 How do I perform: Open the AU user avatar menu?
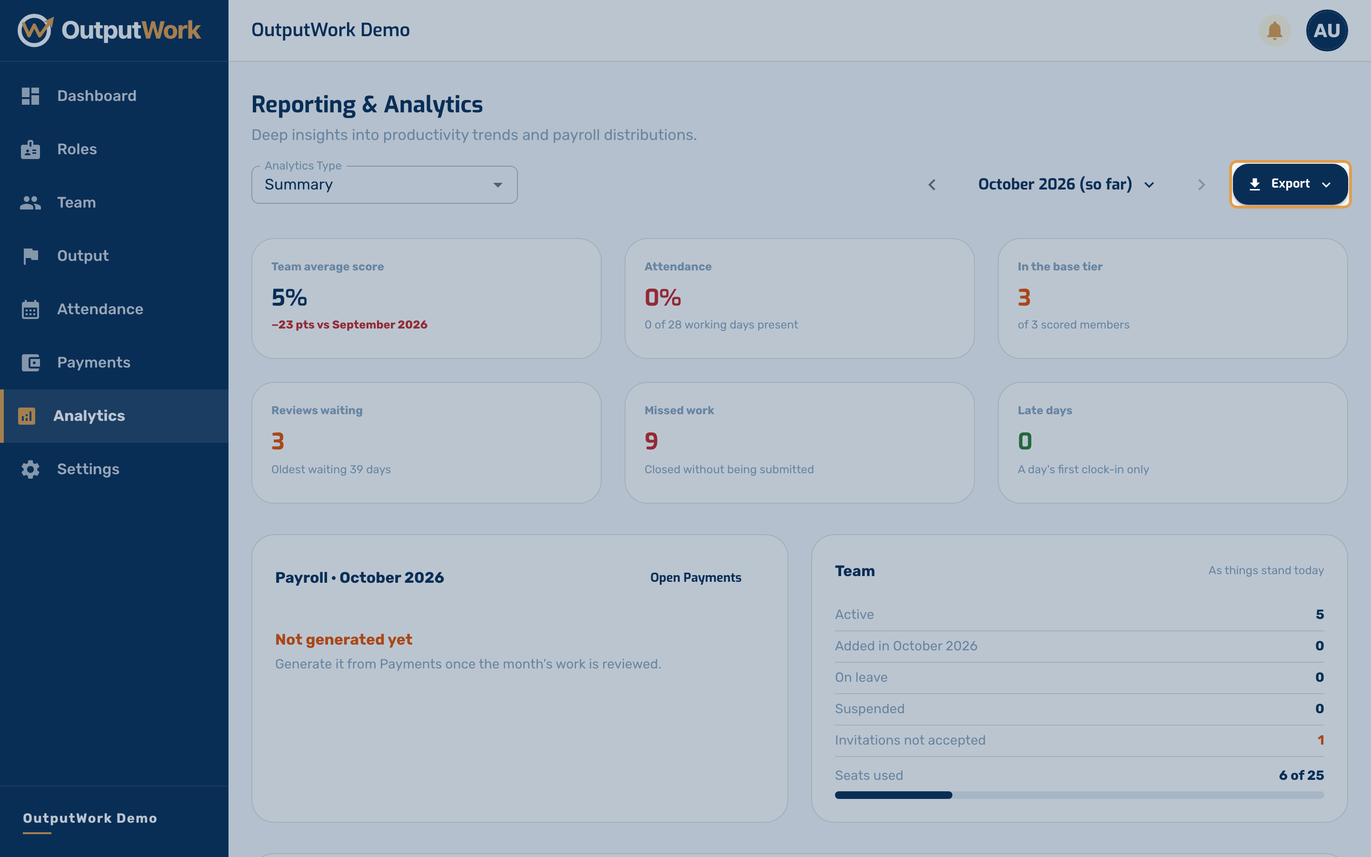(x=1327, y=30)
